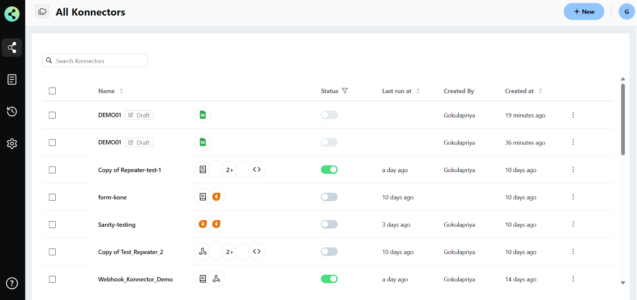Click the form icon in Webhook_Konnector_Demo row
Image resolution: width=637 pixels, height=300 pixels.
(x=203, y=279)
